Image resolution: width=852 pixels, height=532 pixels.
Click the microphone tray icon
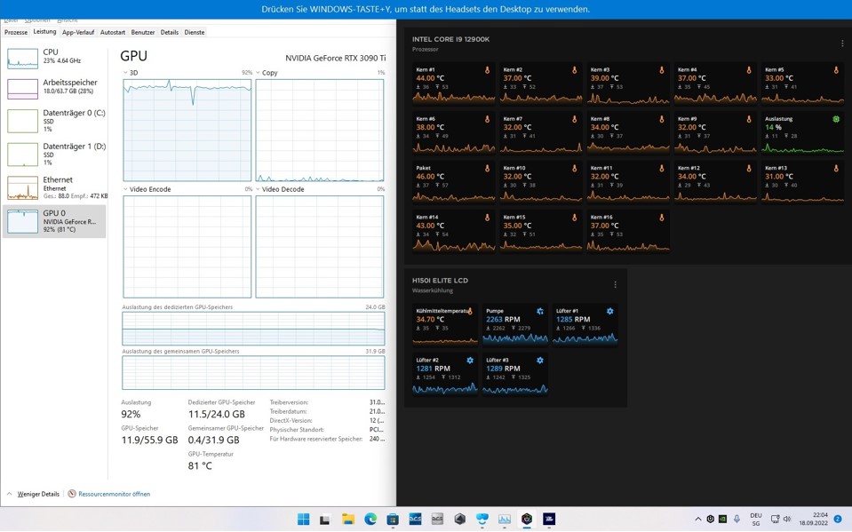pos(737,519)
